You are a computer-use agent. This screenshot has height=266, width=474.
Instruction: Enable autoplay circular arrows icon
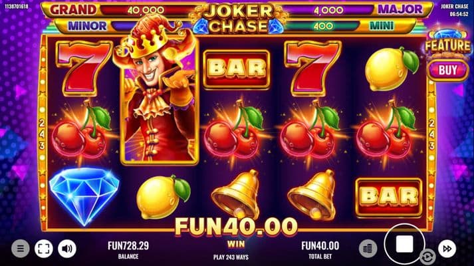click(x=427, y=257)
